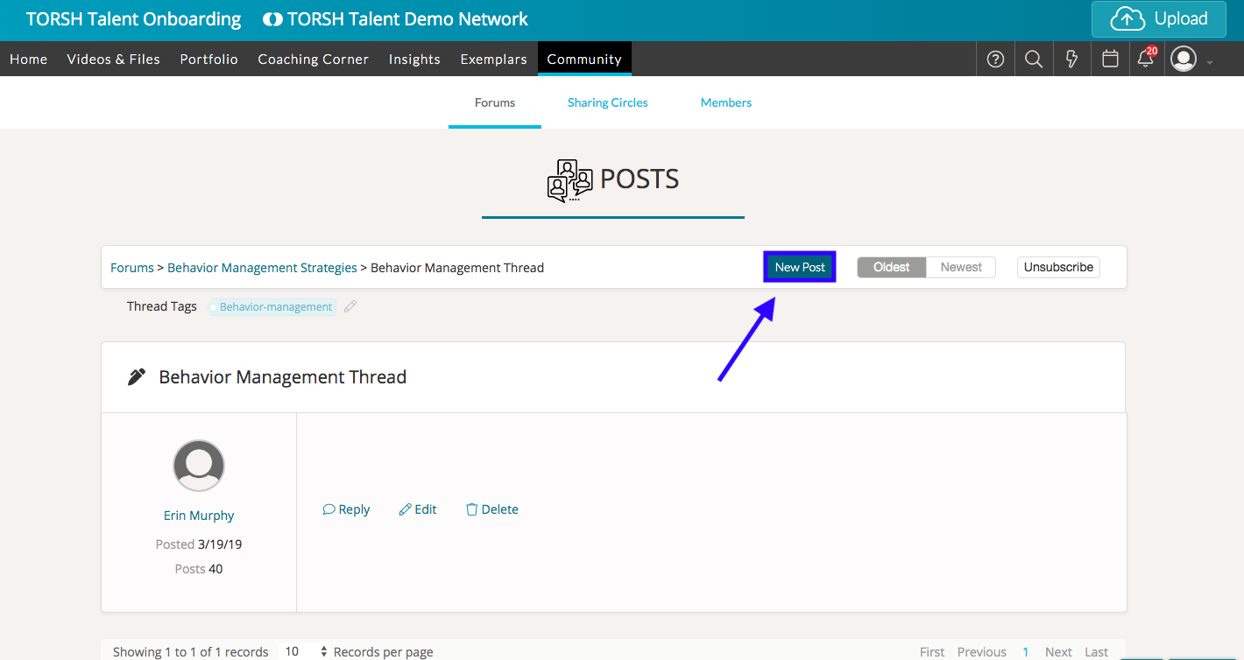Expand the account menu arrow
The height and width of the screenshot is (660, 1244).
[1210, 62]
